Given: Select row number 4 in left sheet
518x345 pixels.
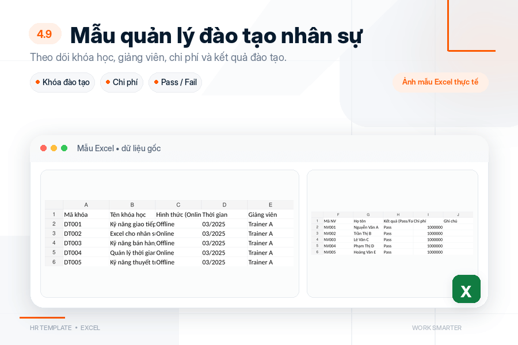Looking at the screenshot, I should click(54, 243).
